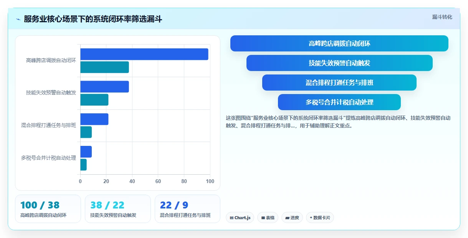Click the blue bar for 多税号合并计税自动处理
This screenshot has width=468, height=238.
(86, 152)
